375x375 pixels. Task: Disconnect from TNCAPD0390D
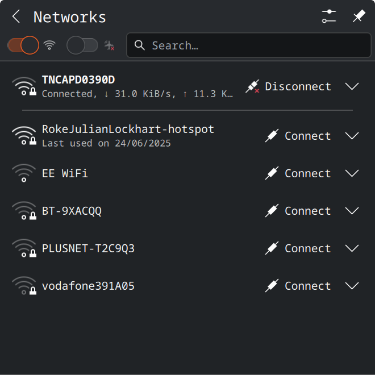click(289, 86)
